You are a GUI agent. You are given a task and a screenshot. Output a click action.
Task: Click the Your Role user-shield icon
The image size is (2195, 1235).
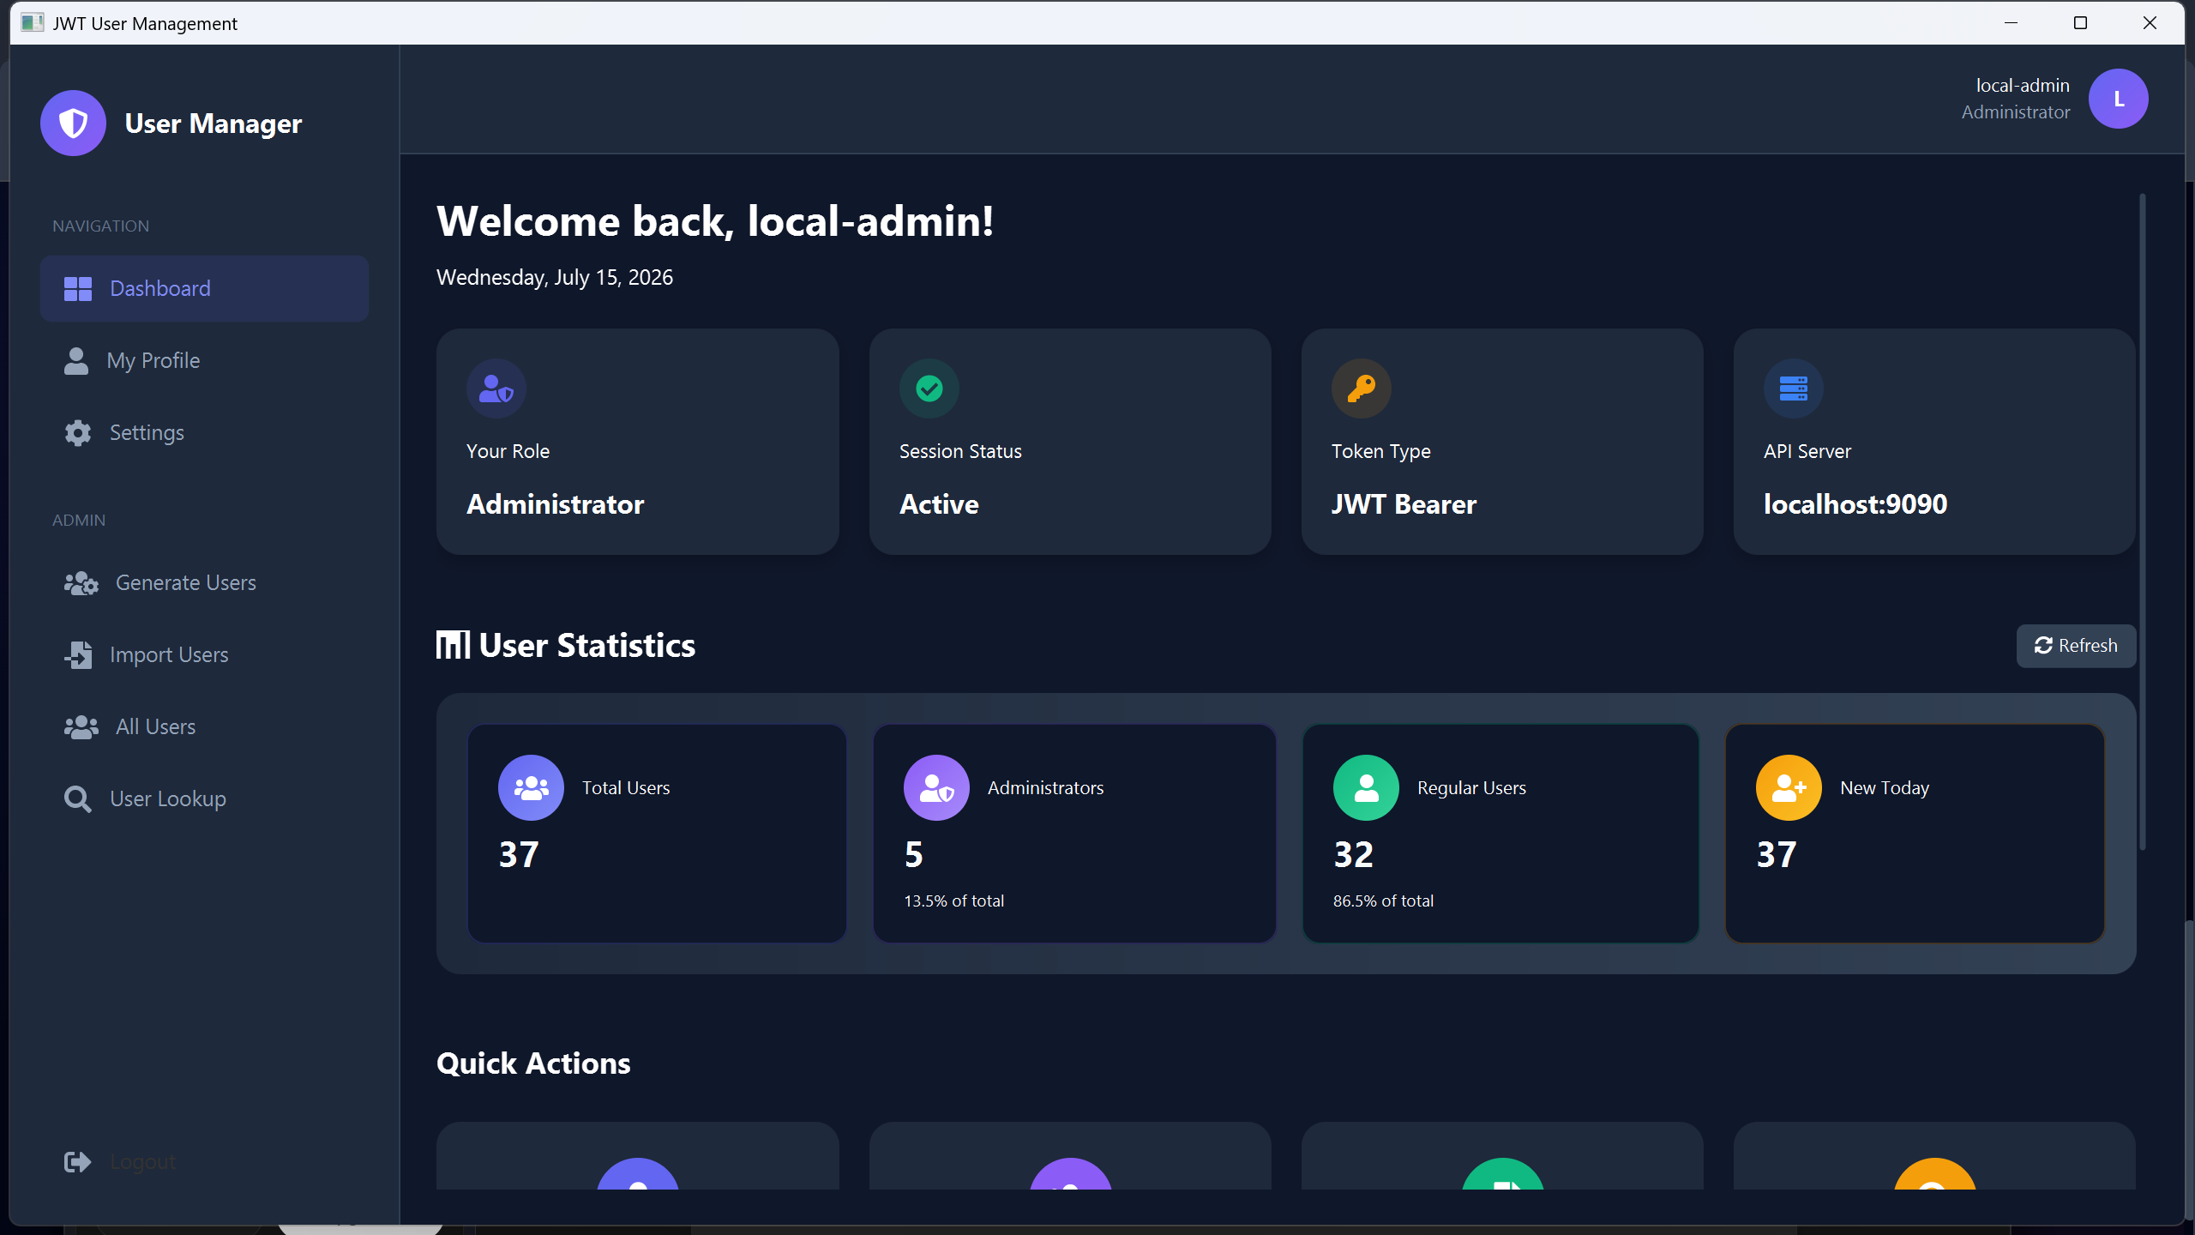[x=496, y=389]
